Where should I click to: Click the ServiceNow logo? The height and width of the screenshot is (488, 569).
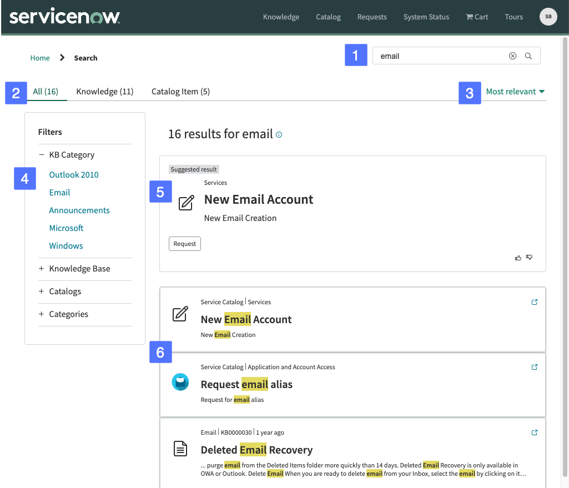coord(64,16)
